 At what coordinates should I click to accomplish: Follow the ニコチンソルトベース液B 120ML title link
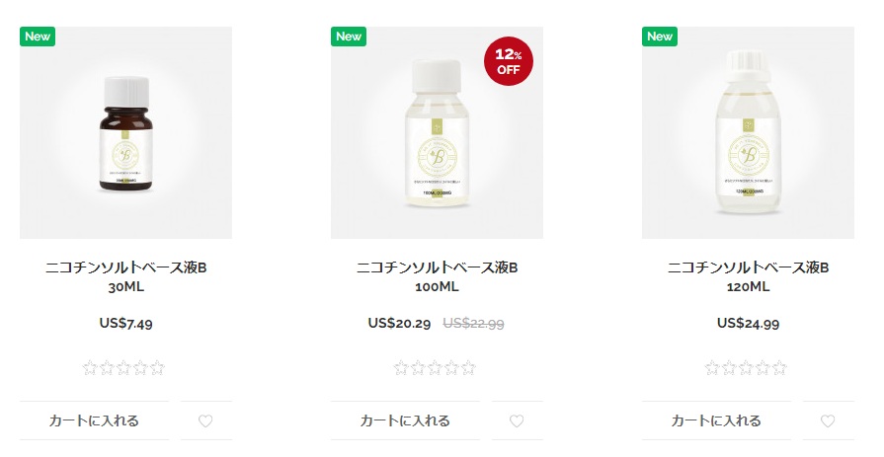pyautogui.click(x=748, y=277)
